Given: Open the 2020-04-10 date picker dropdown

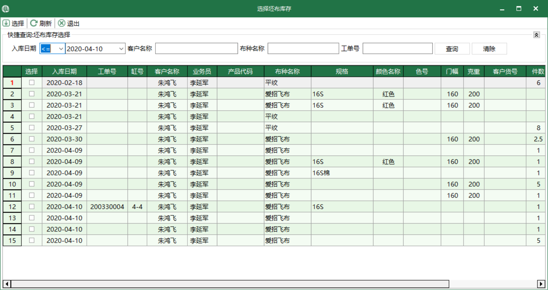Looking at the screenshot, I should point(121,49).
